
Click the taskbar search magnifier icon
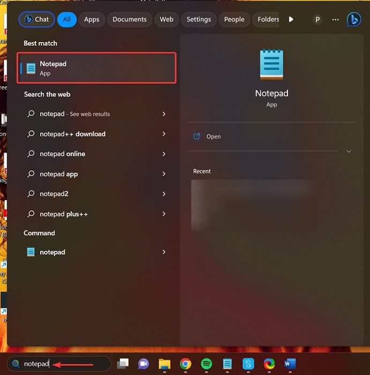point(16,364)
